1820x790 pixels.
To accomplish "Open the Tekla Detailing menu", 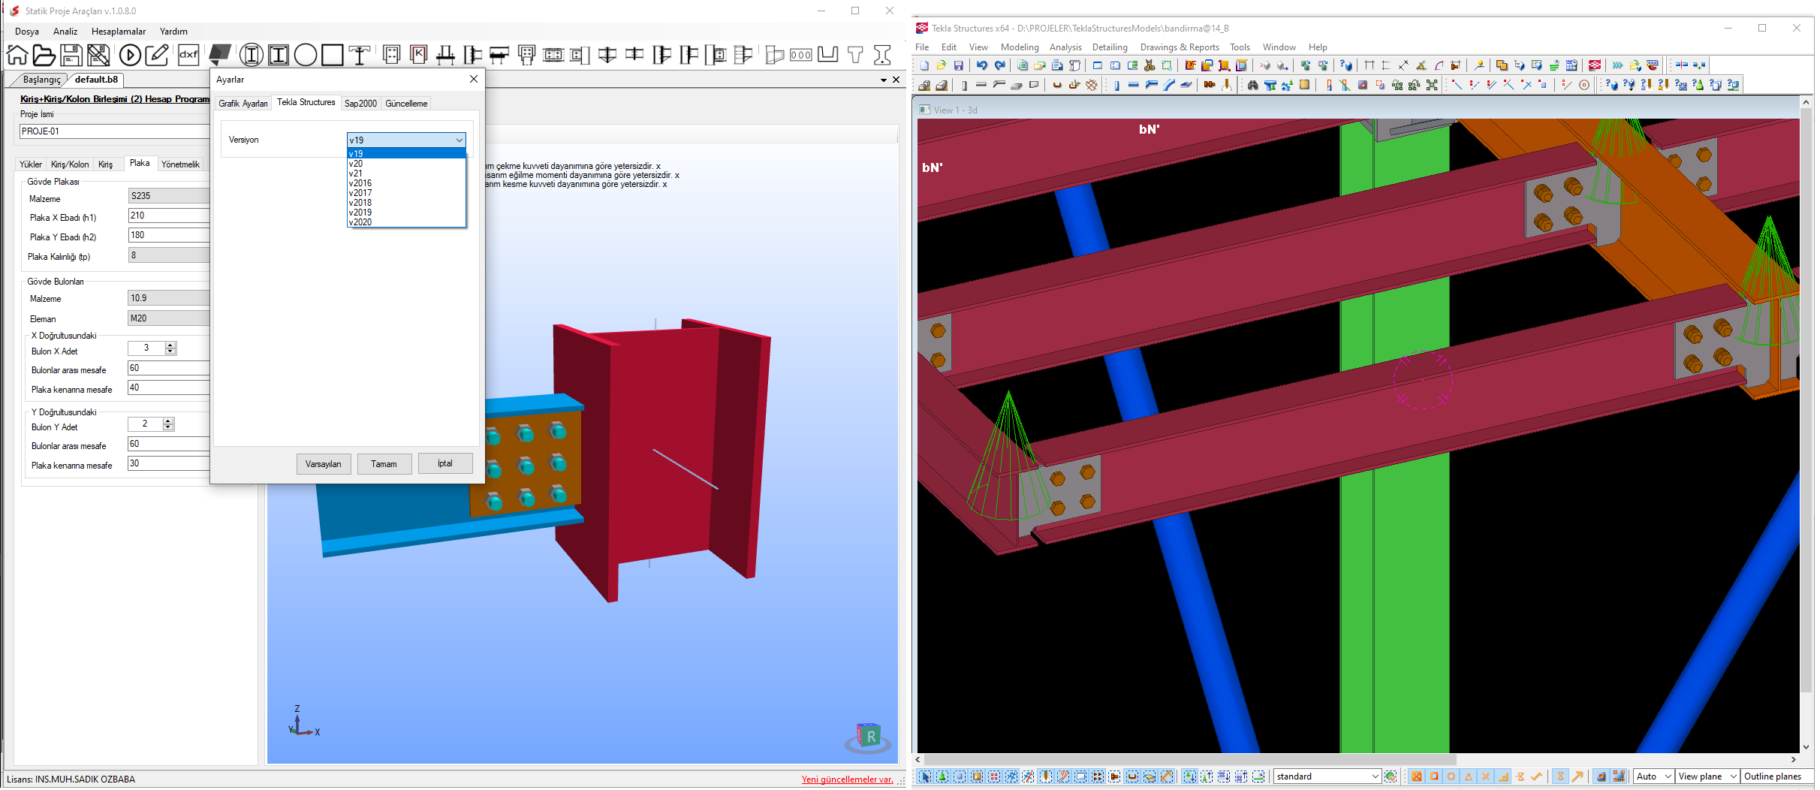I will coord(1110,47).
